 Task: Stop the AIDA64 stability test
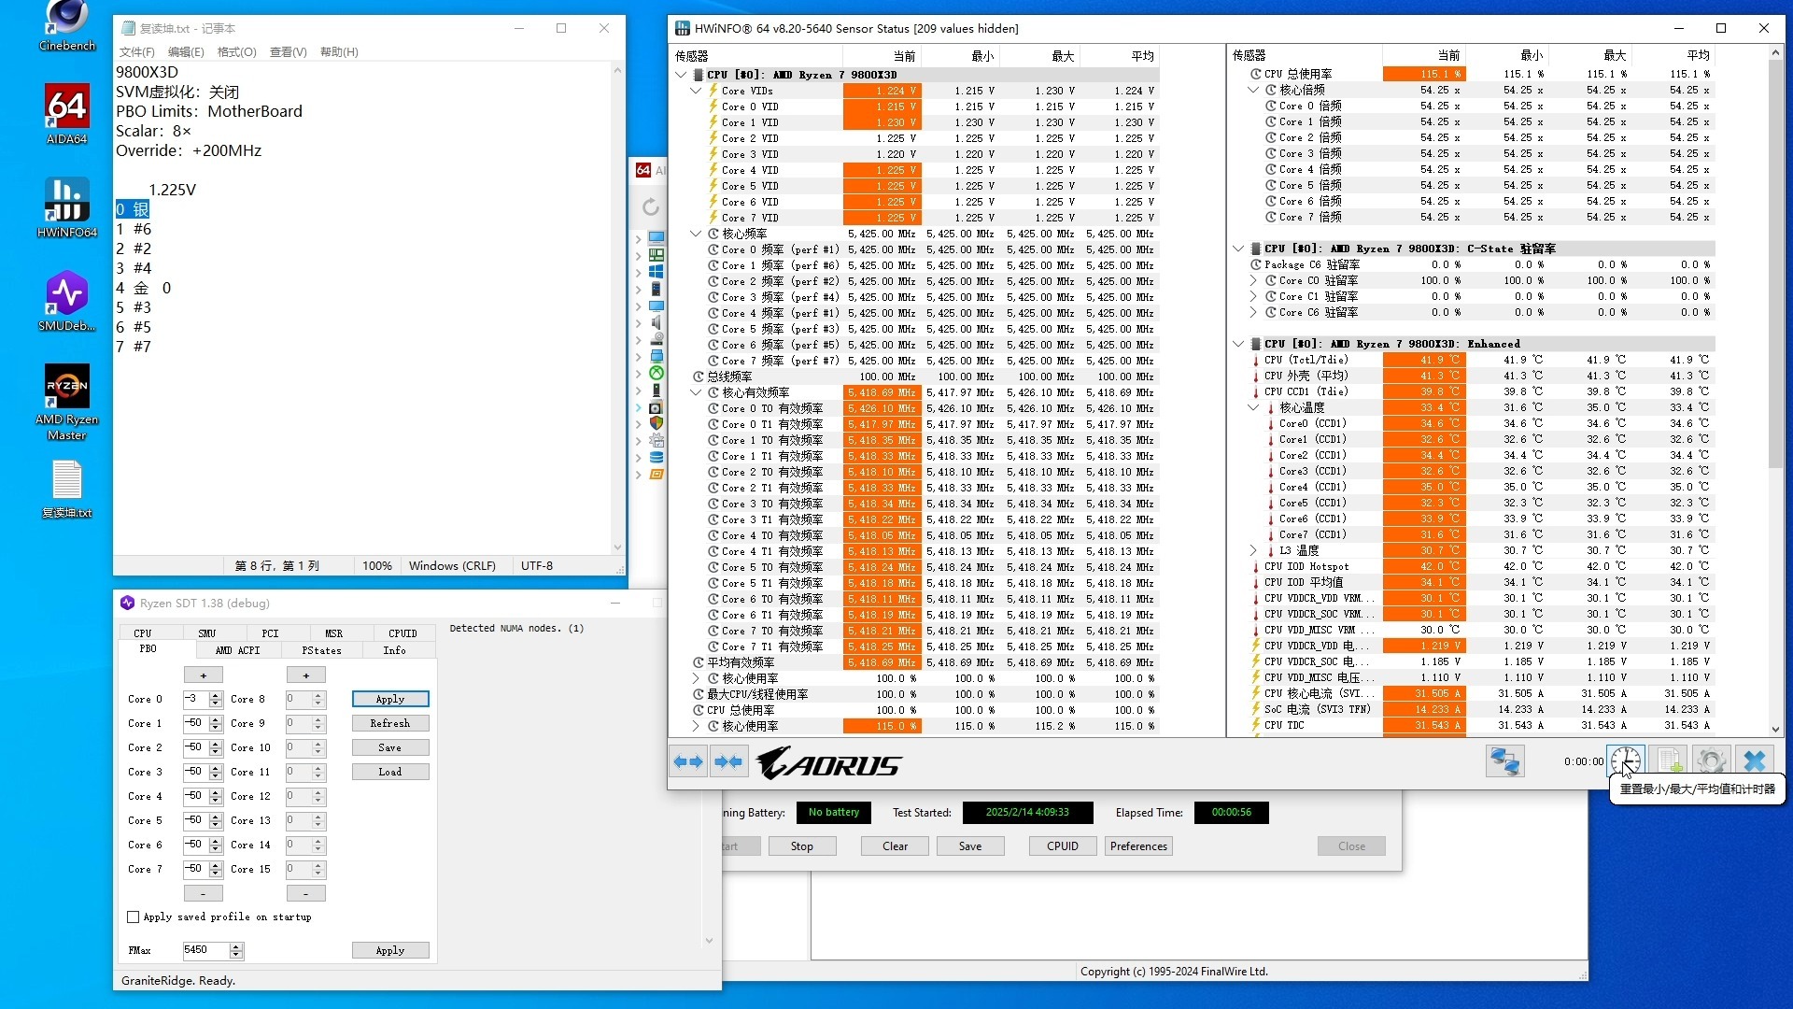802,846
